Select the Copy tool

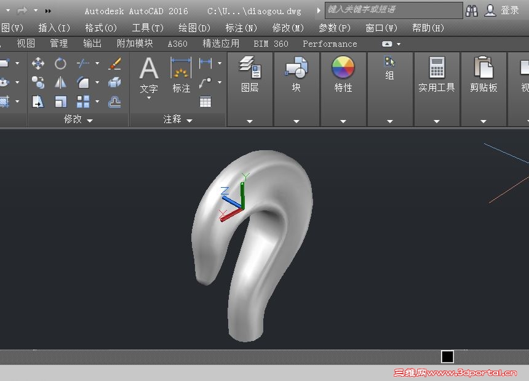[38, 82]
